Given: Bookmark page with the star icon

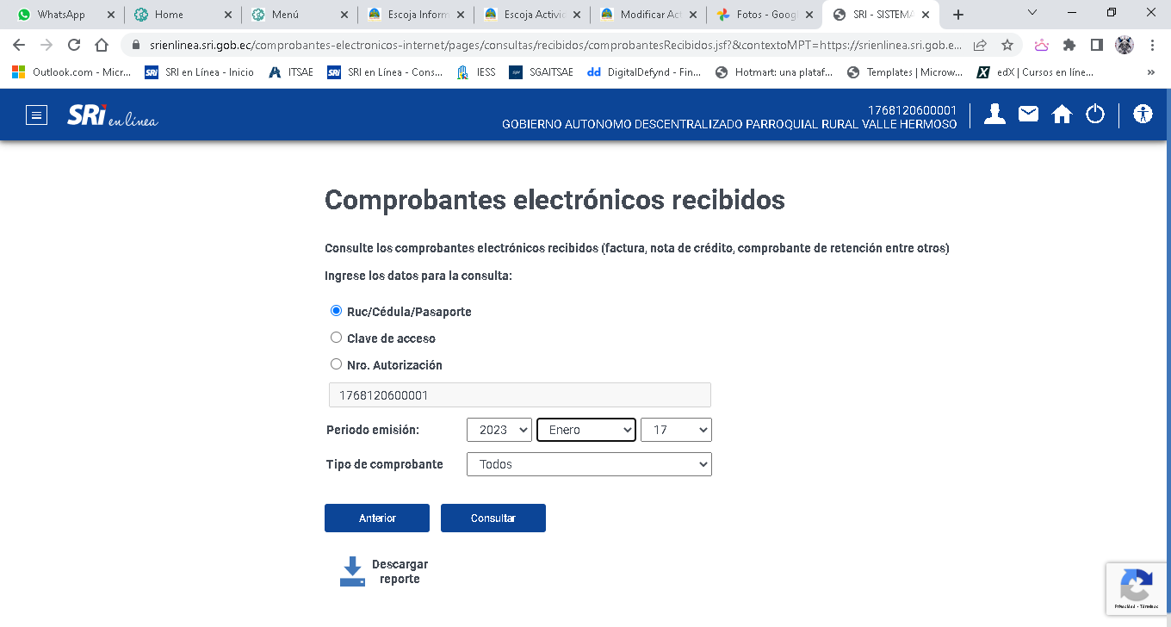Looking at the screenshot, I should tap(1007, 46).
